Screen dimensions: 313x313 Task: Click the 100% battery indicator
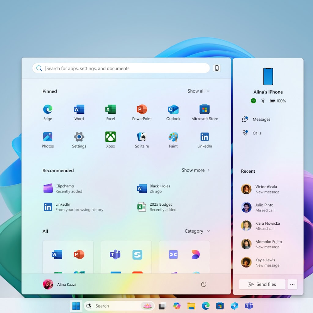[x=278, y=101]
